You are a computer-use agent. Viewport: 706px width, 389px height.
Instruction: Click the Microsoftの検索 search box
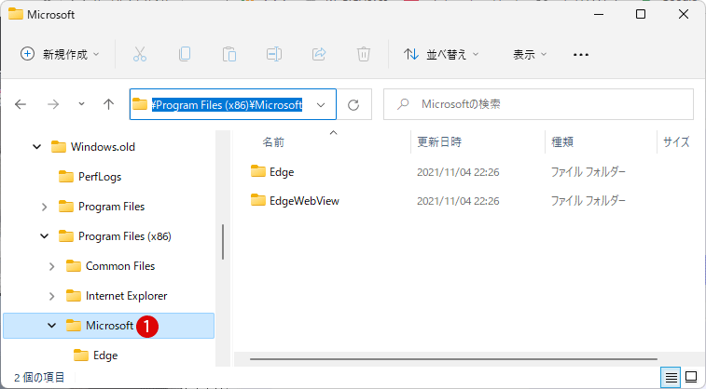538,104
